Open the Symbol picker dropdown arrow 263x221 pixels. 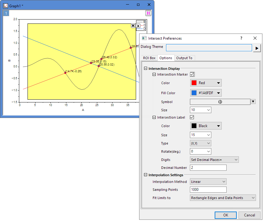click(x=253, y=102)
